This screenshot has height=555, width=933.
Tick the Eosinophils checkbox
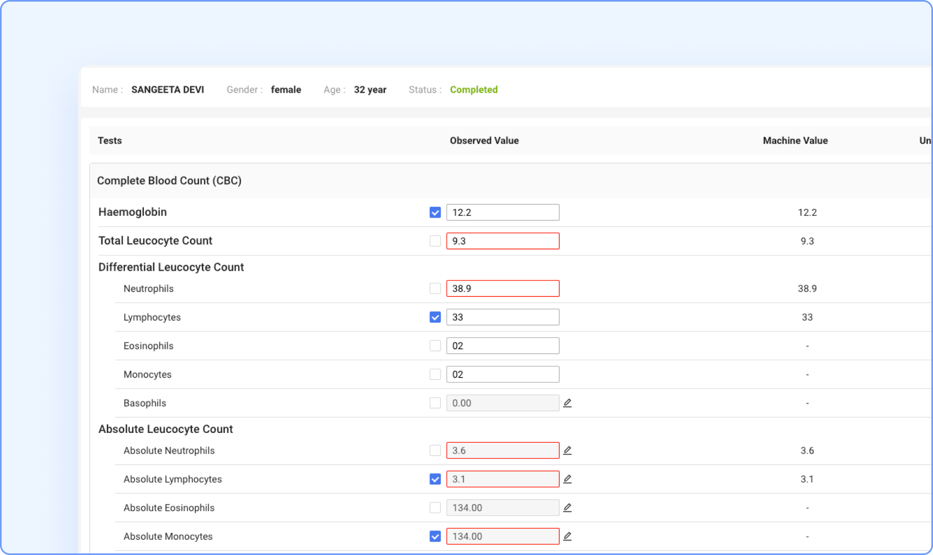(435, 346)
